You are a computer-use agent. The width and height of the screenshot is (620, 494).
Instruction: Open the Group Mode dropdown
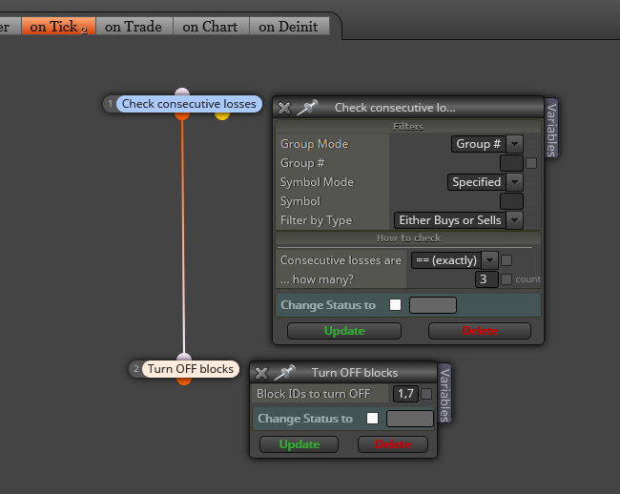pyautogui.click(x=487, y=144)
